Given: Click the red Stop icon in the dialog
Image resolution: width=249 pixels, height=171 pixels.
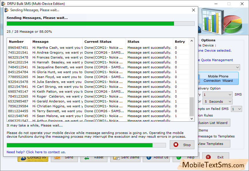Looking at the screenshot, I should tap(176, 145).
